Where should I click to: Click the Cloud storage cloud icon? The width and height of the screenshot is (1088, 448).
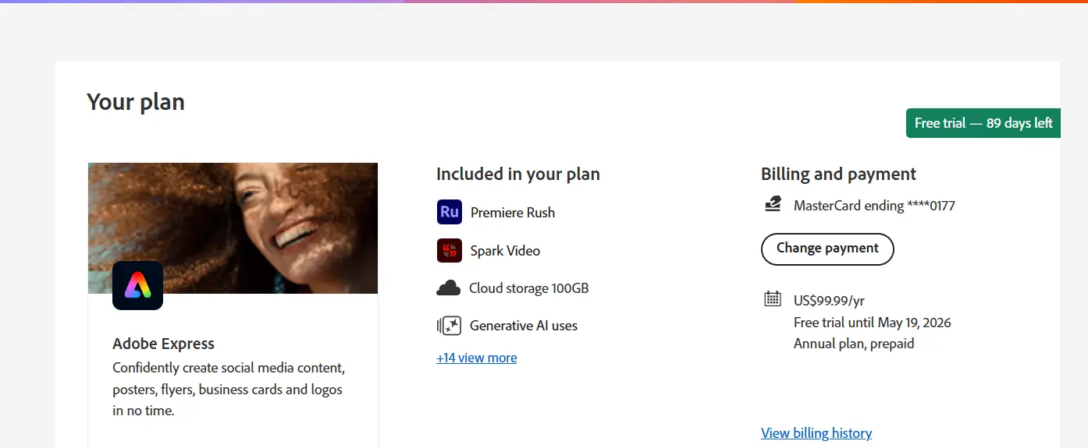tap(448, 288)
